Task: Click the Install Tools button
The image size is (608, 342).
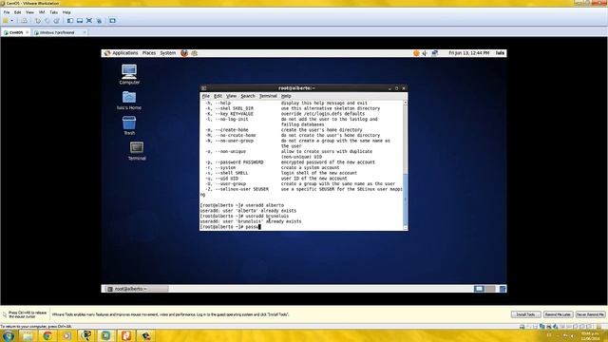Action: point(525,314)
